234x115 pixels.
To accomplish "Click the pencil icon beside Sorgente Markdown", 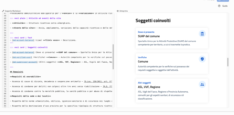I will (x=3, y=11).
